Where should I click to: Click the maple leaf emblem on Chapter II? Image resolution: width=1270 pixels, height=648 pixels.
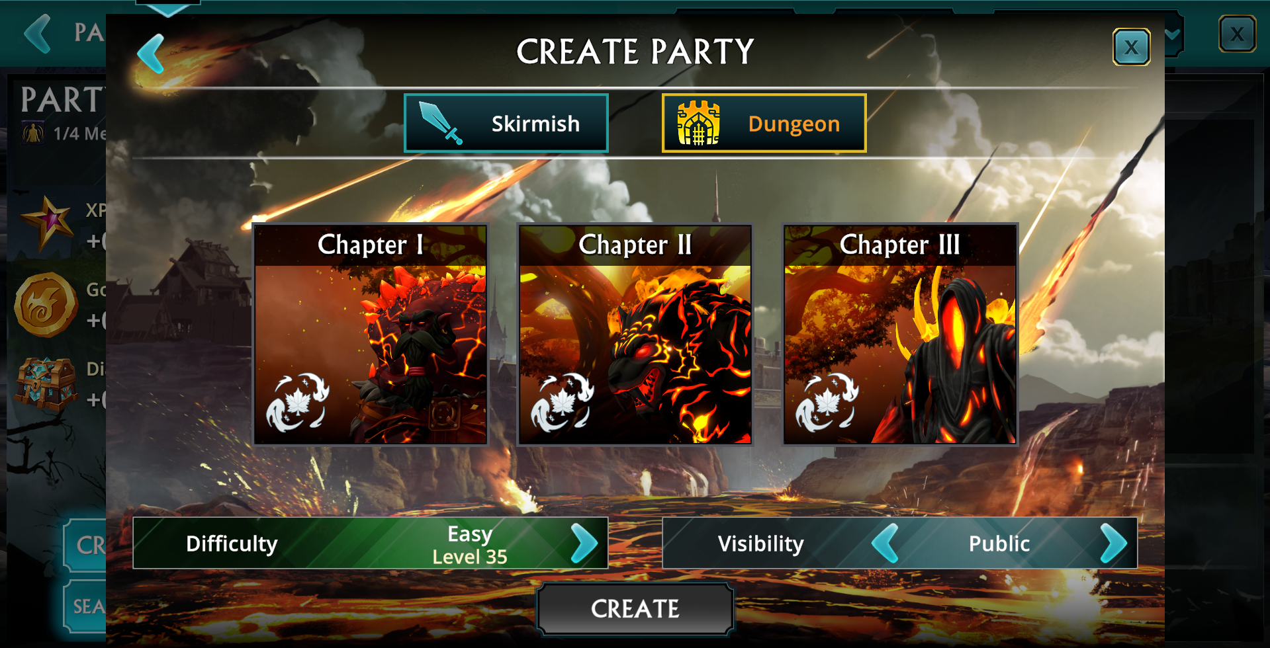pos(563,402)
